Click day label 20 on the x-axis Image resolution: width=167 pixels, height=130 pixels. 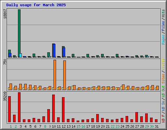tap(103, 126)
